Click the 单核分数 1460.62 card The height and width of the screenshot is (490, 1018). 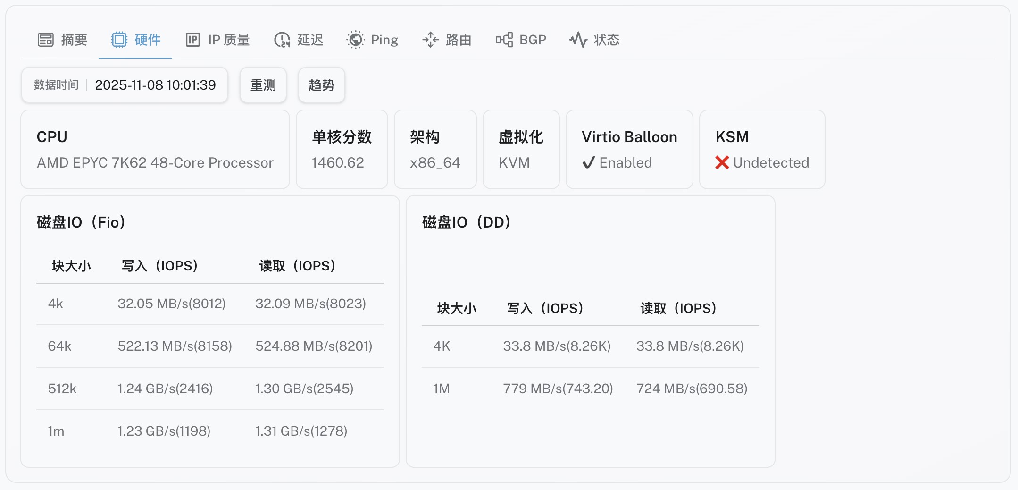(x=342, y=150)
